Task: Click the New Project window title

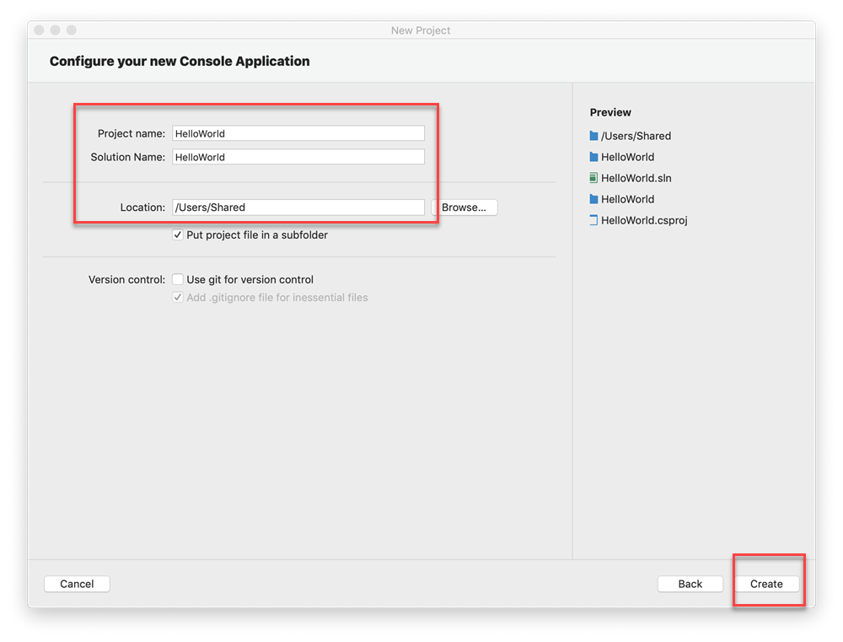Action: [x=421, y=30]
